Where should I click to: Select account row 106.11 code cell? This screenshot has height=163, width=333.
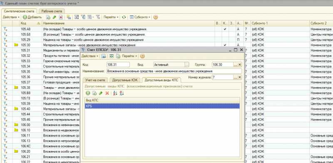coord(30,135)
